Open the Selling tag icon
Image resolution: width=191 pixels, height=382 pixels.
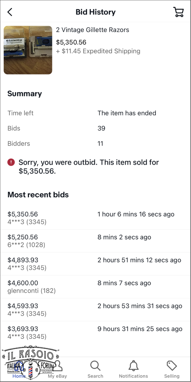[x=172, y=366]
